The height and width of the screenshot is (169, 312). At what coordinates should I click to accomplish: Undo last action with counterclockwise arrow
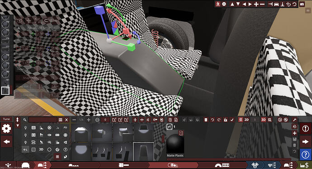(x=213, y=120)
